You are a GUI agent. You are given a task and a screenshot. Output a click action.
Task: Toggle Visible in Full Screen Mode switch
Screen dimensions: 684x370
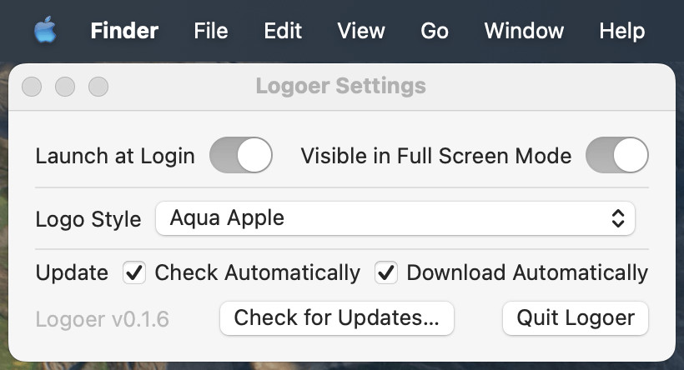tap(616, 155)
